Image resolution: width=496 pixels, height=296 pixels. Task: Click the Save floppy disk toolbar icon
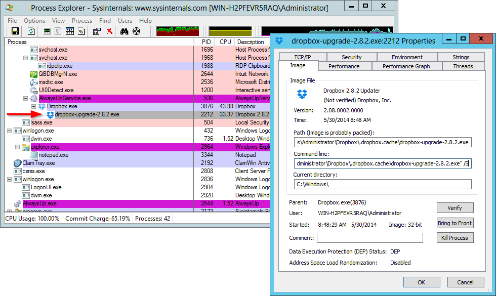[x=15, y=31]
